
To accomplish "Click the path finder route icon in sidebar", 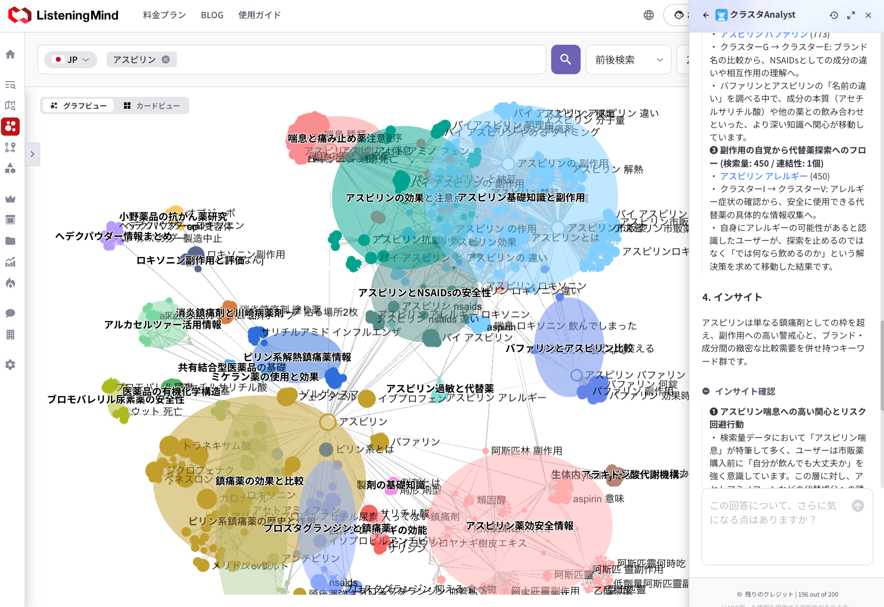I will (10, 147).
